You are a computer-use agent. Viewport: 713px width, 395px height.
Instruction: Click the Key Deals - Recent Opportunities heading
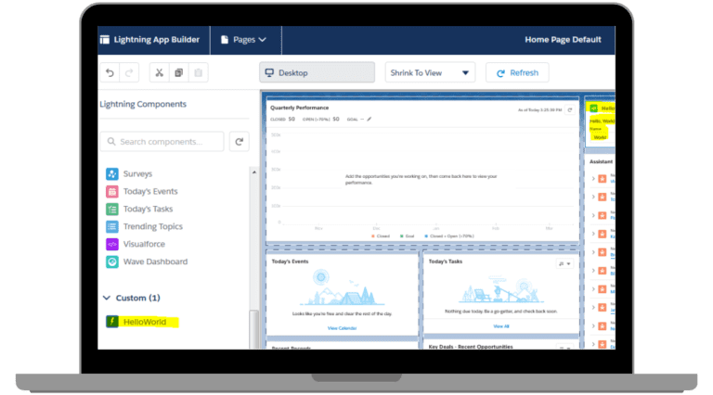pyautogui.click(x=471, y=347)
